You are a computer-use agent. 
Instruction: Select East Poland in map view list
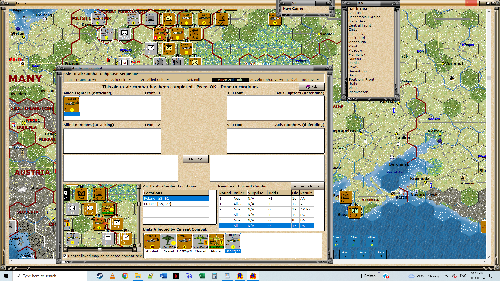click(x=358, y=34)
